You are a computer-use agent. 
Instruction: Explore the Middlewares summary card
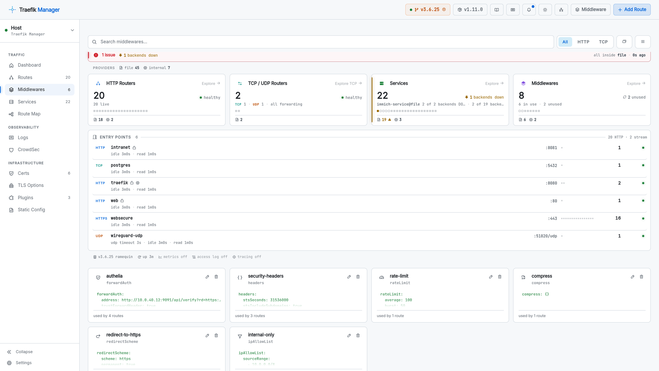pos(636,83)
